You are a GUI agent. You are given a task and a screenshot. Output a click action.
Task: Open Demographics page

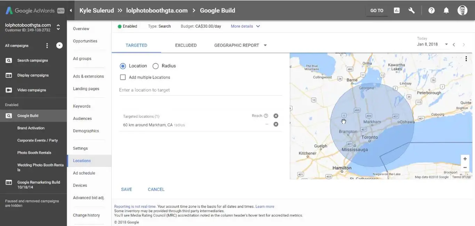click(86, 131)
